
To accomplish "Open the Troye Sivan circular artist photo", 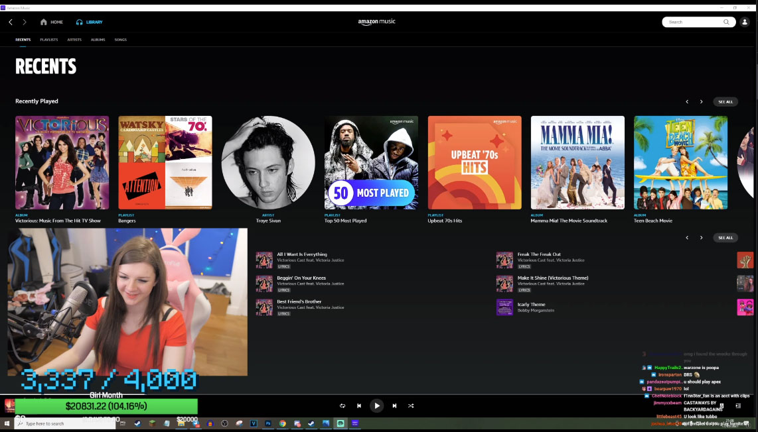I will 268,163.
